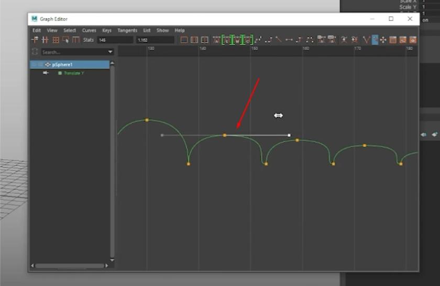Toggle the blue highlighted toolbar button
This screenshot has height=286, width=440.
coord(375,40)
